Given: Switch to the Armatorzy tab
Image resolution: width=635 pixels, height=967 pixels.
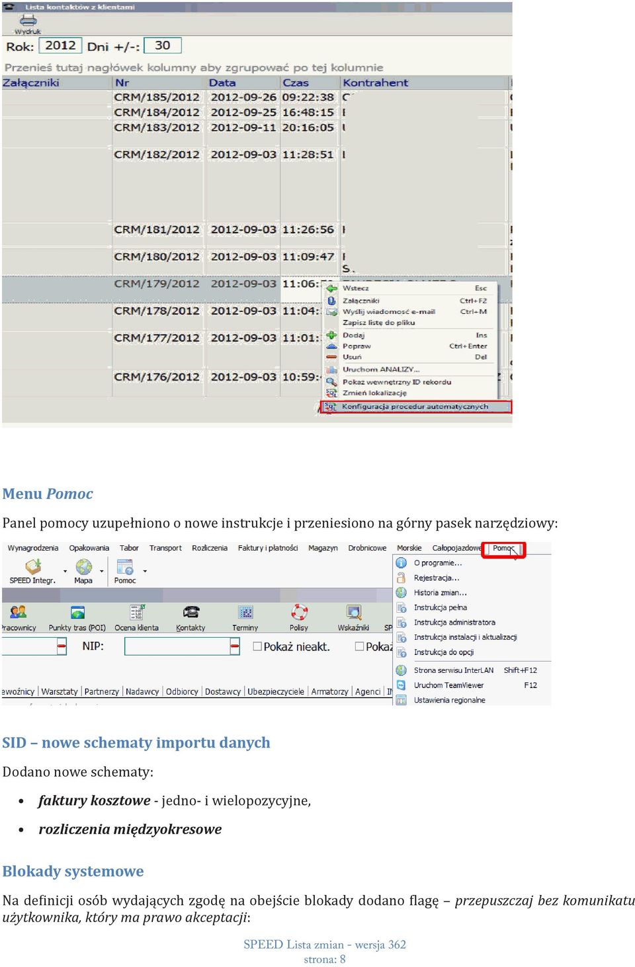Looking at the screenshot, I should pos(329,691).
